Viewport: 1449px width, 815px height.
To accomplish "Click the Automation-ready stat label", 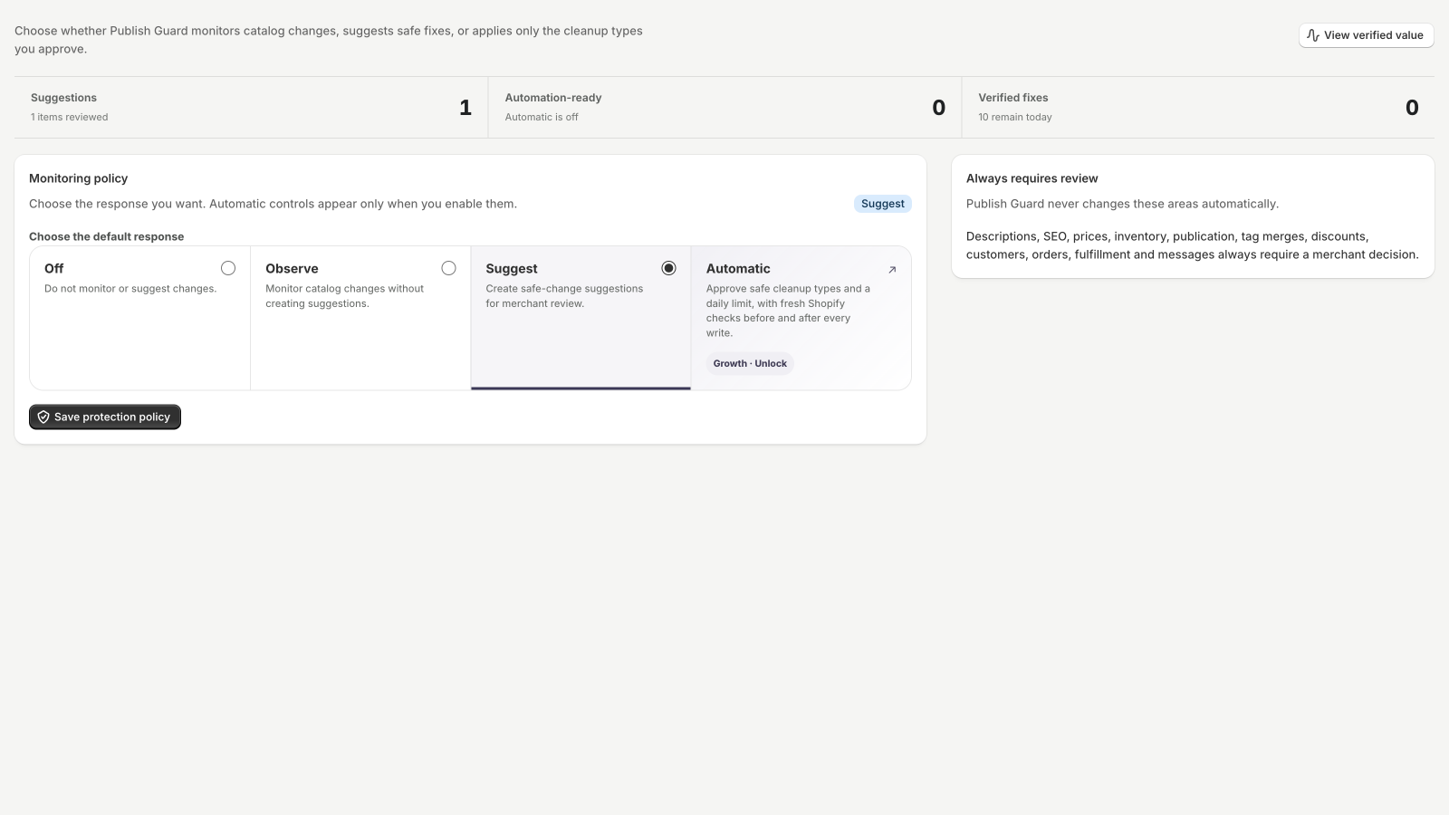I will pyautogui.click(x=553, y=98).
